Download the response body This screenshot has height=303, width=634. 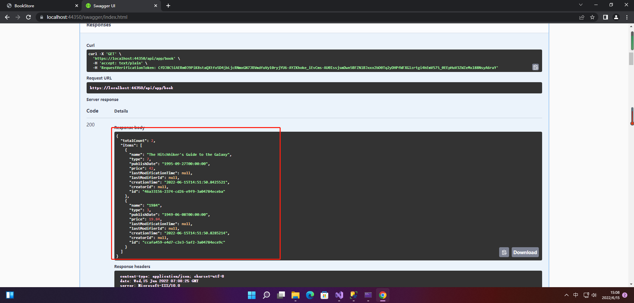(x=525, y=252)
